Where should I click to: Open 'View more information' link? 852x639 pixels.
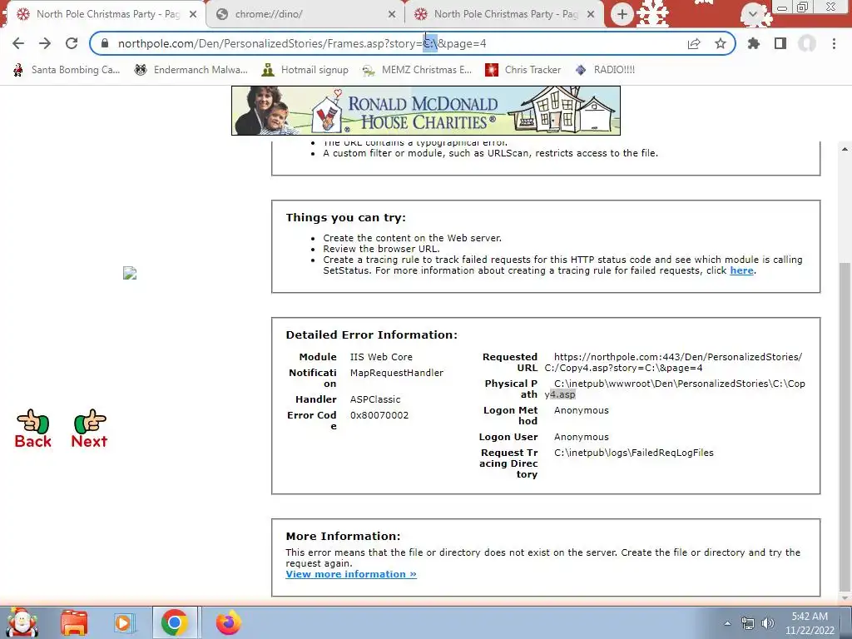point(351,574)
